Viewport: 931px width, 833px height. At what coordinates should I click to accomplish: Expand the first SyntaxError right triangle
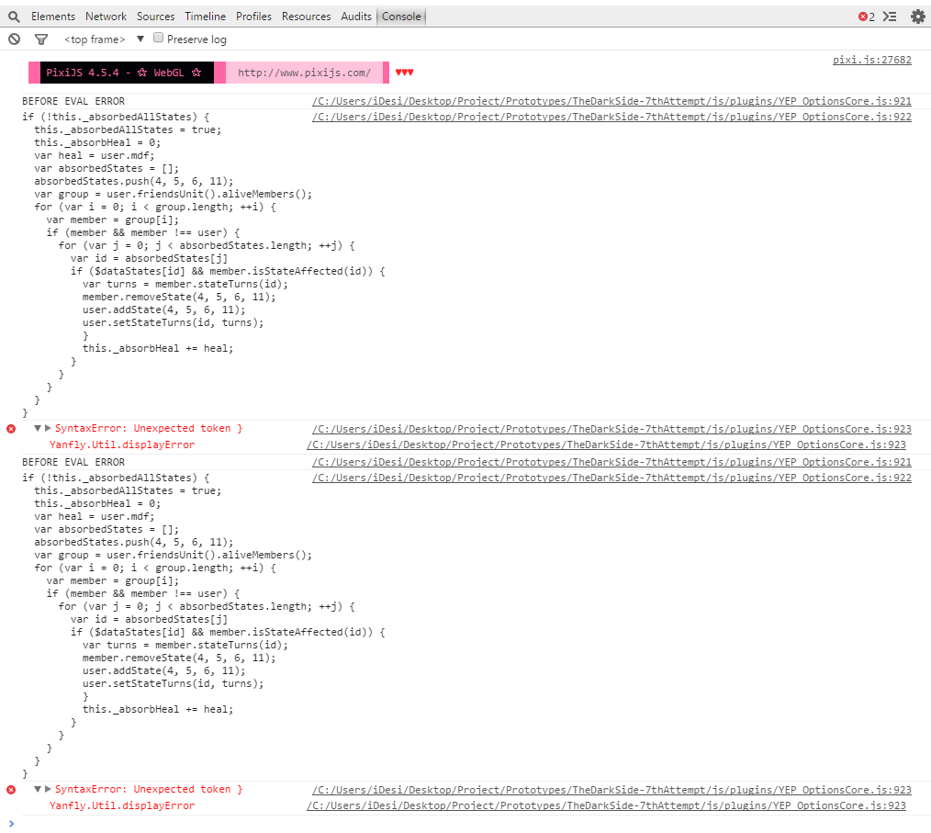(48, 428)
